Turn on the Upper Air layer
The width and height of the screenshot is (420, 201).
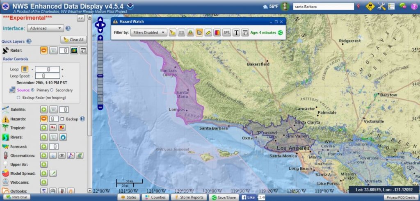click(x=44, y=164)
